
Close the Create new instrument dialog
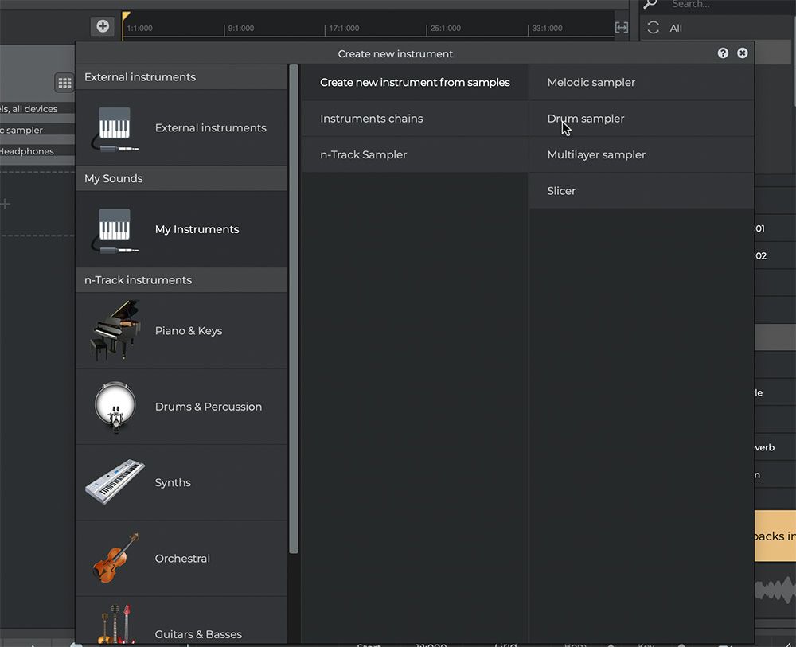(x=742, y=53)
